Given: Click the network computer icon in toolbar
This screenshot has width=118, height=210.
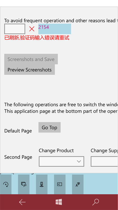Looking at the screenshot, I should click(x=42, y=184).
